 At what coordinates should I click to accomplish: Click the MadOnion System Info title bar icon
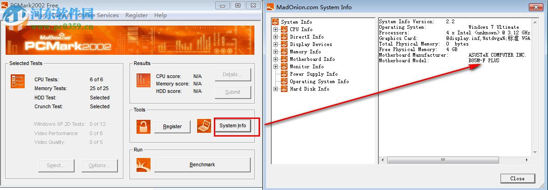coord(270,7)
